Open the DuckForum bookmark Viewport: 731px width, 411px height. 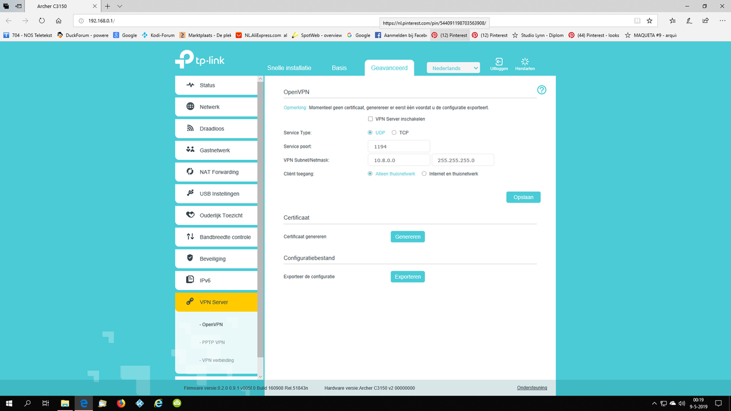click(x=82, y=35)
